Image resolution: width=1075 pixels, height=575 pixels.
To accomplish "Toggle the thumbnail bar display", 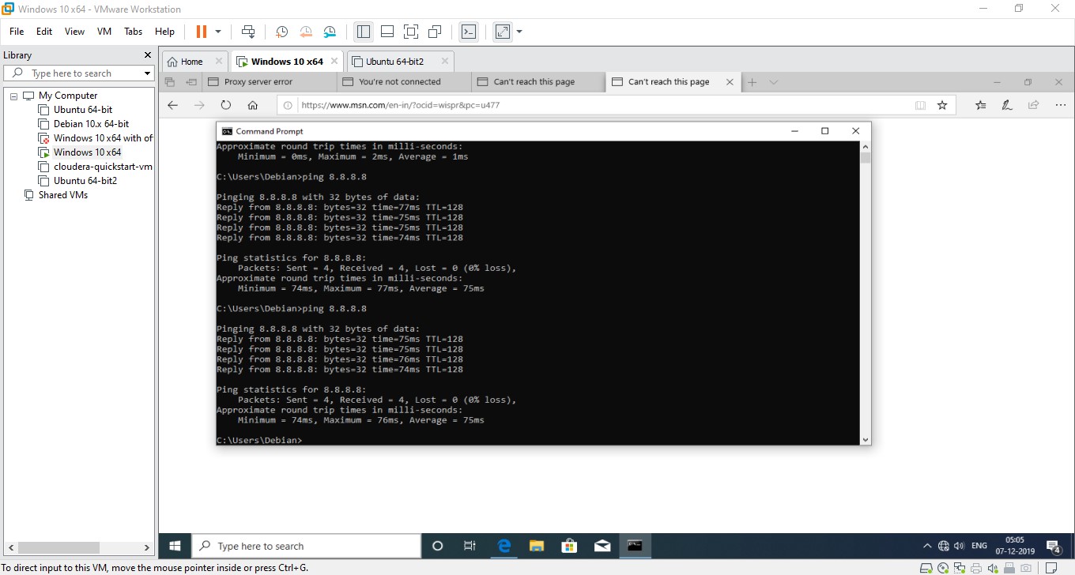I will (x=387, y=32).
